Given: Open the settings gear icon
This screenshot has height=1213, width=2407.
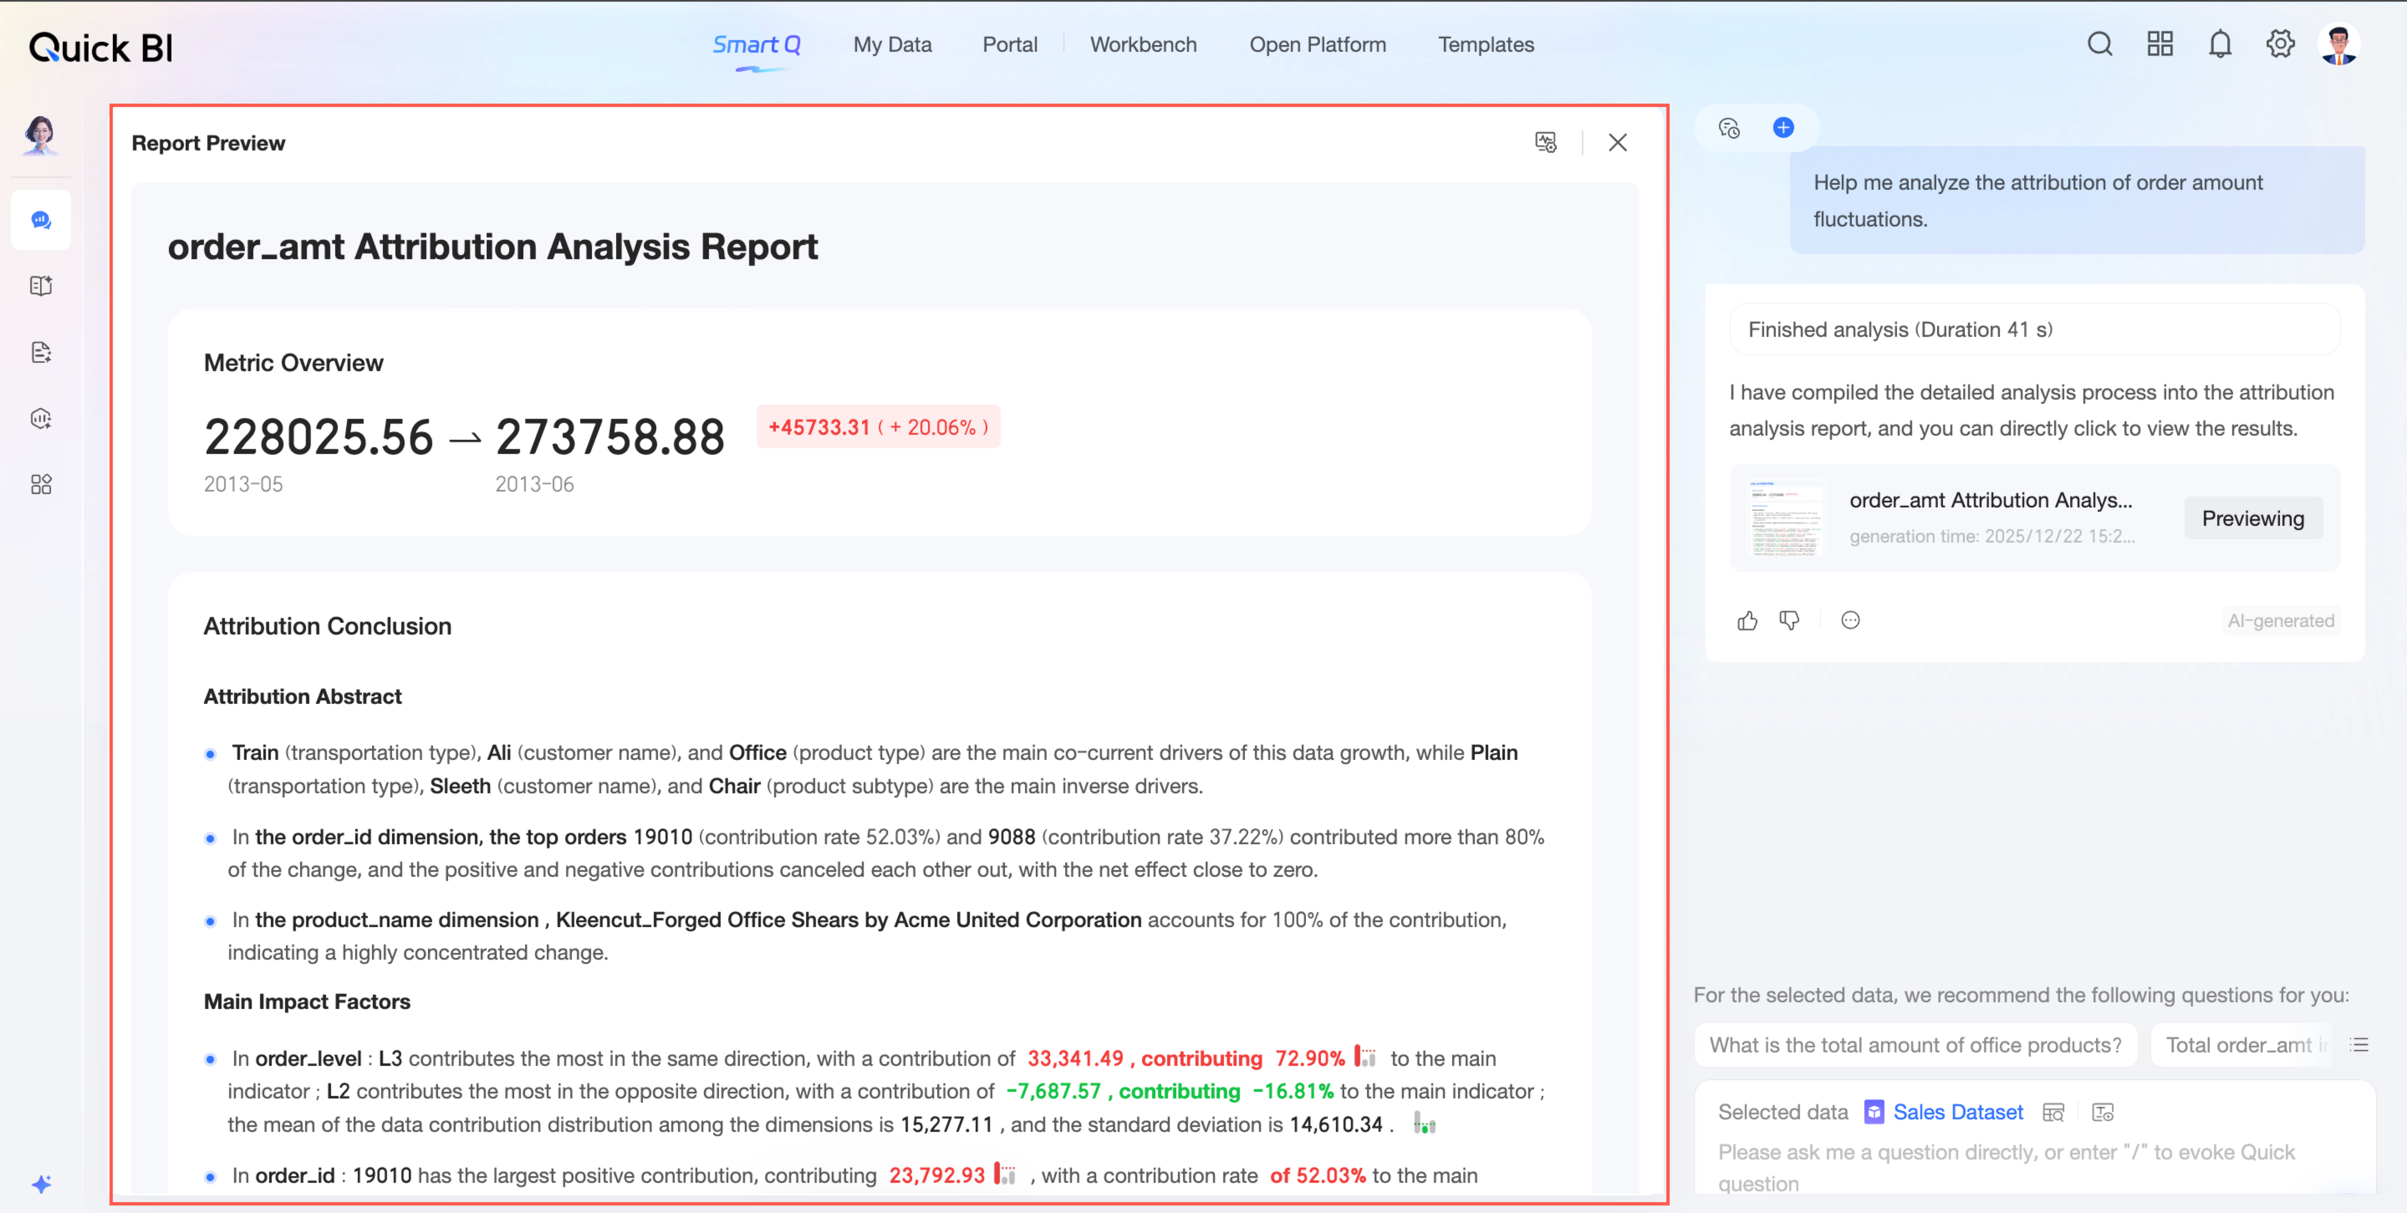Looking at the screenshot, I should (2280, 44).
